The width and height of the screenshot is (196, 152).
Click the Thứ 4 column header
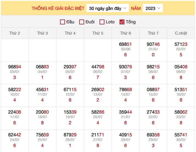(x=70, y=33)
